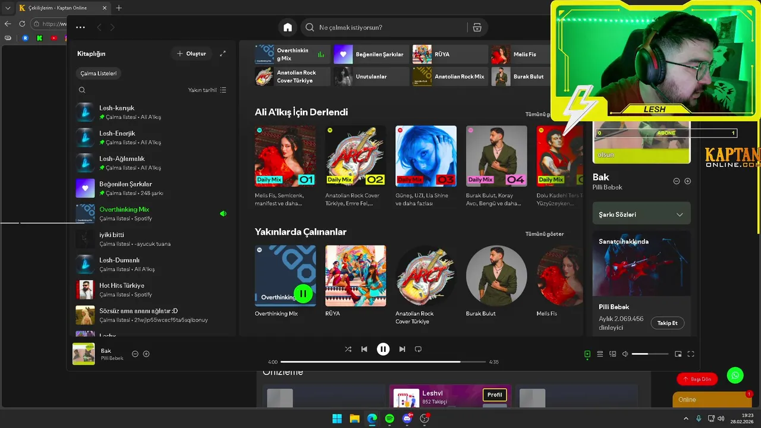Open the iyiki bitti playlist

coord(152,239)
